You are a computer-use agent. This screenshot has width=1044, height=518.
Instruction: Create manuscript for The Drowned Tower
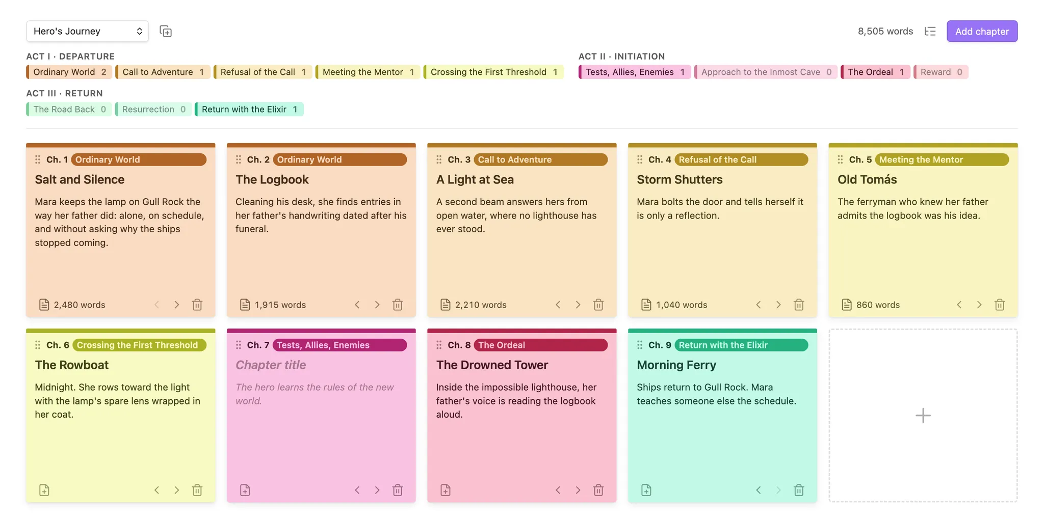[446, 490]
